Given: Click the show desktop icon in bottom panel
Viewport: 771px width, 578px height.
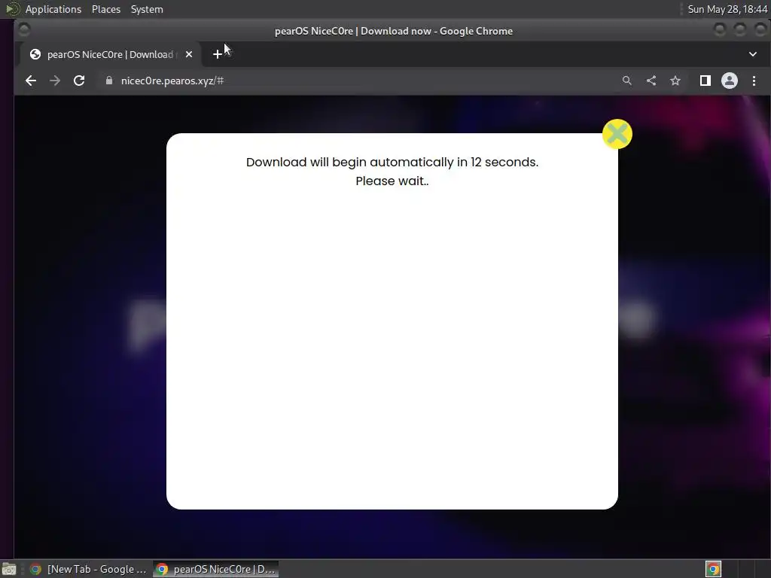Looking at the screenshot, I should click(x=9, y=569).
